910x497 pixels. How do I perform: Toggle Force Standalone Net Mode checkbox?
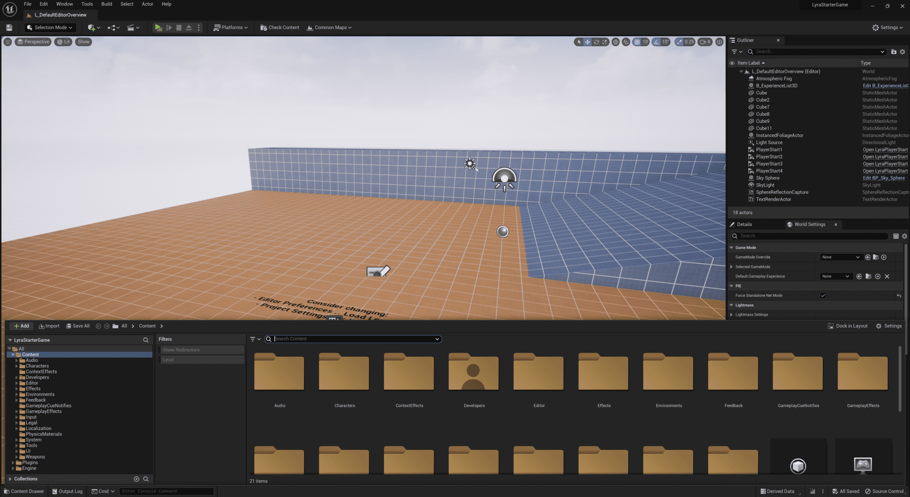pos(823,296)
